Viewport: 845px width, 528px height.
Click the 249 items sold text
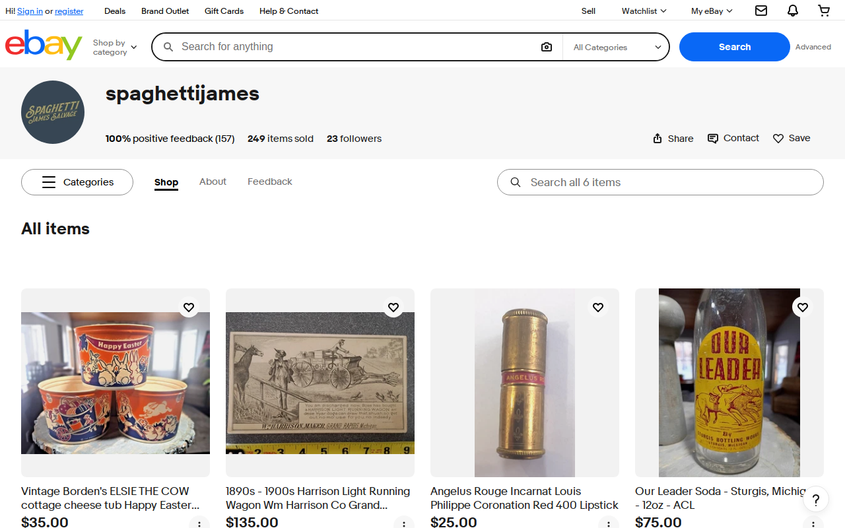coord(281,139)
